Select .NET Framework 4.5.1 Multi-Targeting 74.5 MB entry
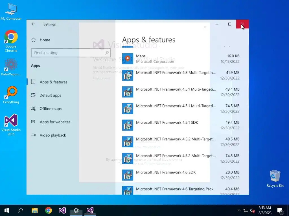The width and height of the screenshot is (289, 216). (x=181, y=109)
